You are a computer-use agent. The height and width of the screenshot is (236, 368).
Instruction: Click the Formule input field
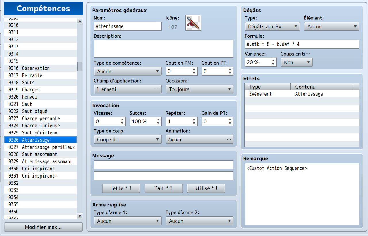click(302, 44)
